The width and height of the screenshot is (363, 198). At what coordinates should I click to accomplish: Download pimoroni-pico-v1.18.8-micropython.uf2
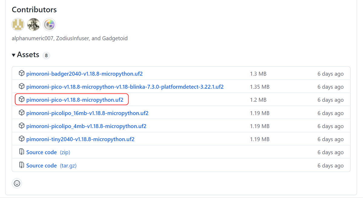[x=75, y=100]
